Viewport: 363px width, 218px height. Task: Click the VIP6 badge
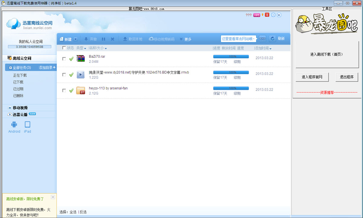pyautogui.click(x=257, y=15)
